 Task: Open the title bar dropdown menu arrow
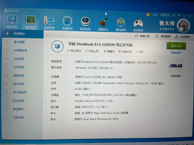tap(179, 15)
